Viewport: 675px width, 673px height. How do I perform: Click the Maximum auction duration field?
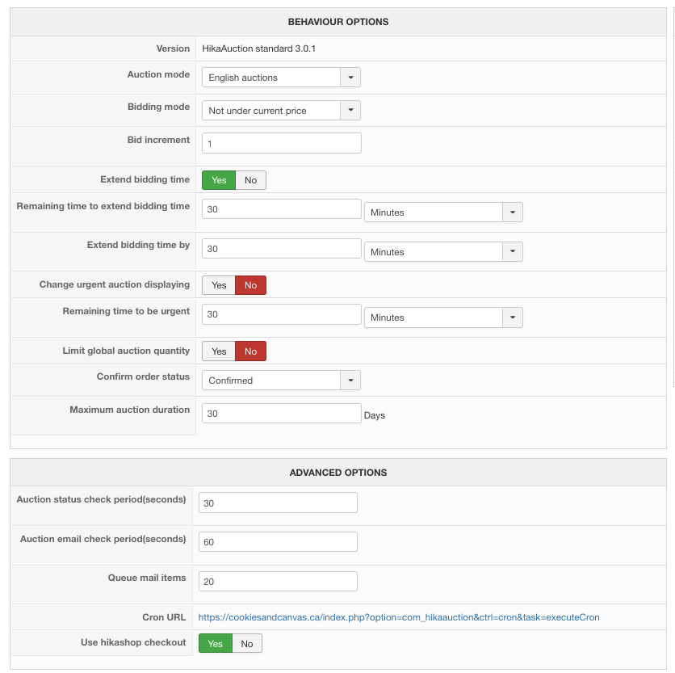[x=281, y=414]
